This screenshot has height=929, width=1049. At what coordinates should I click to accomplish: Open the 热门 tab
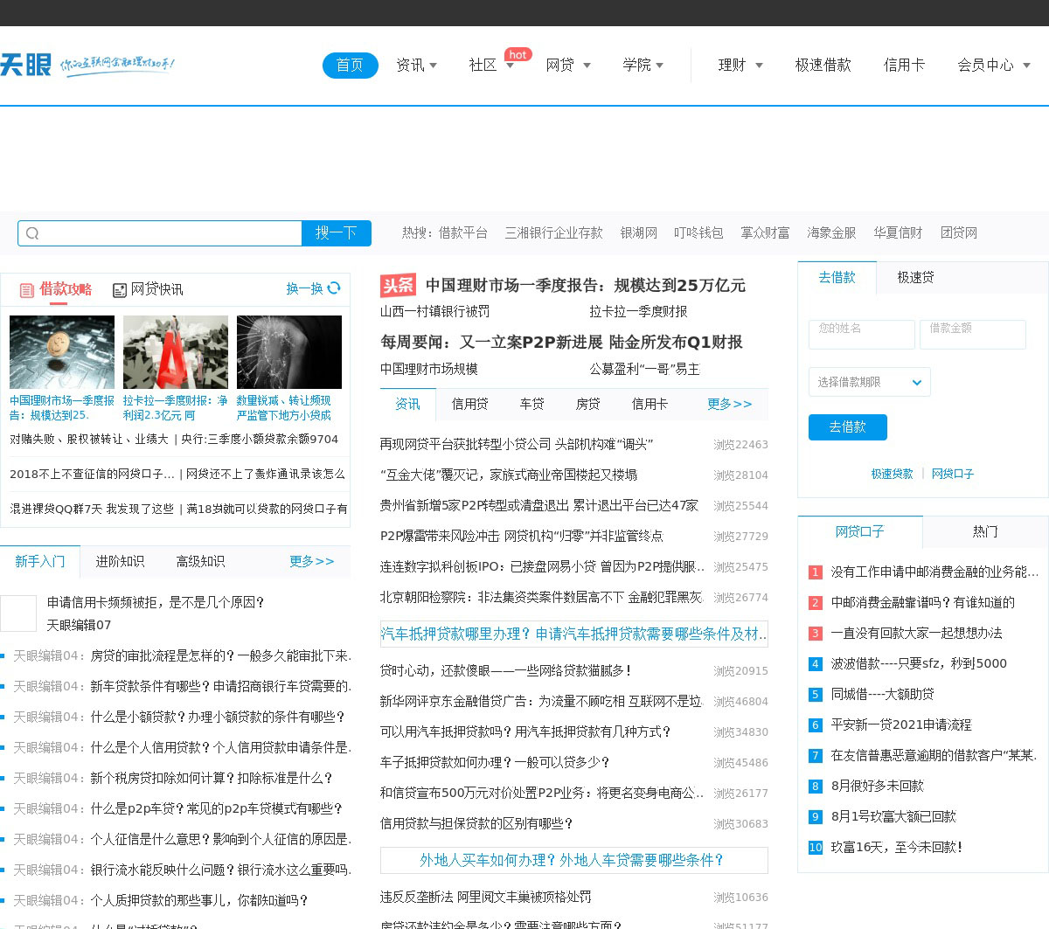pyautogui.click(x=984, y=531)
